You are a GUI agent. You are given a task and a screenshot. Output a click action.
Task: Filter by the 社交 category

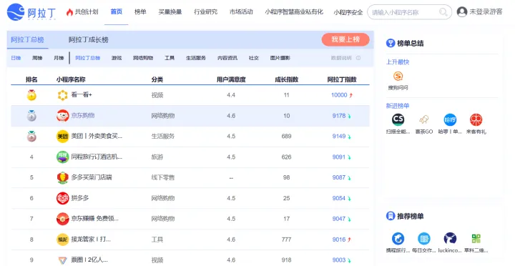coord(253,58)
